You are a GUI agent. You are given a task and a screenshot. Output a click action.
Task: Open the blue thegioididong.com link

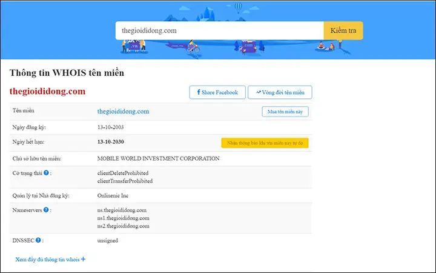tap(123, 112)
